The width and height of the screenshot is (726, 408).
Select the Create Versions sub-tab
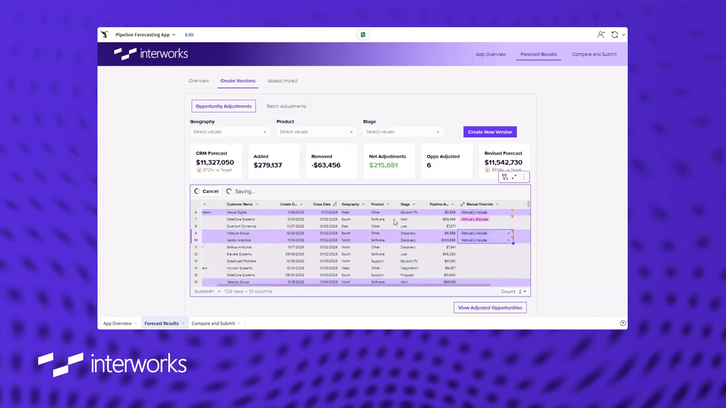pyautogui.click(x=238, y=81)
